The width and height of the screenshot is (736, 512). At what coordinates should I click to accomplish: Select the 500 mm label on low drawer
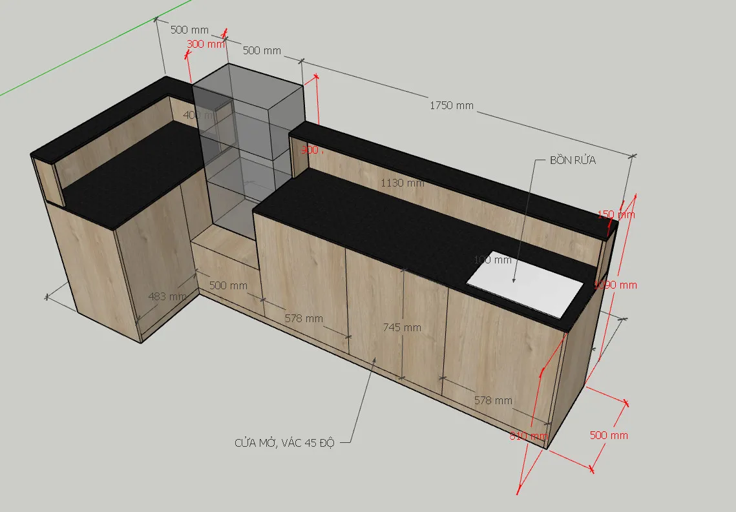[228, 285]
